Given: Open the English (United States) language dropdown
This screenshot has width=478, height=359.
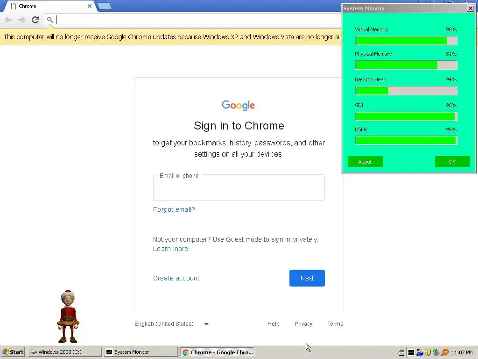Looking at the screenshot, I should coord(172,324).
